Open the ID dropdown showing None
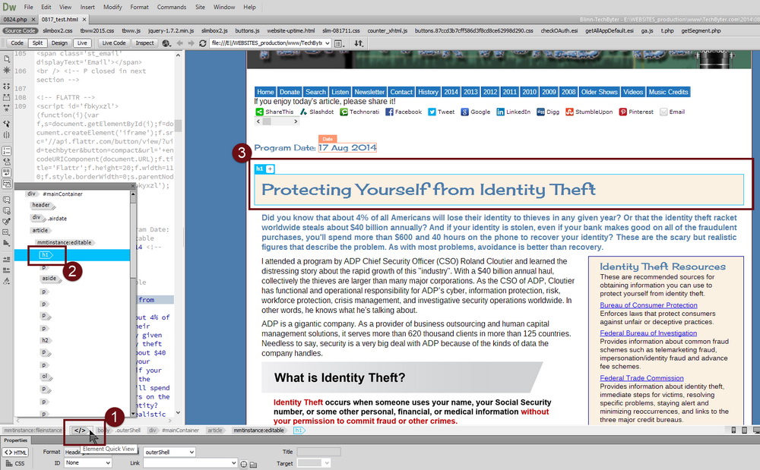The height and width of the screenshot is (470, 760). (87, 462)
